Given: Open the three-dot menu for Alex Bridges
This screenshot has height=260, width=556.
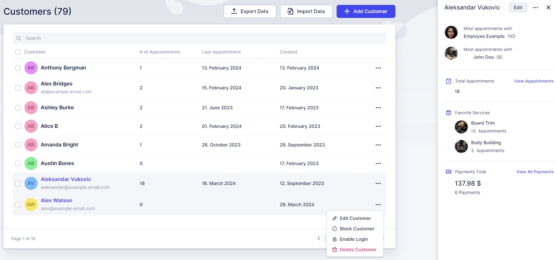Looking at the screenshot, I should point(378,88).
